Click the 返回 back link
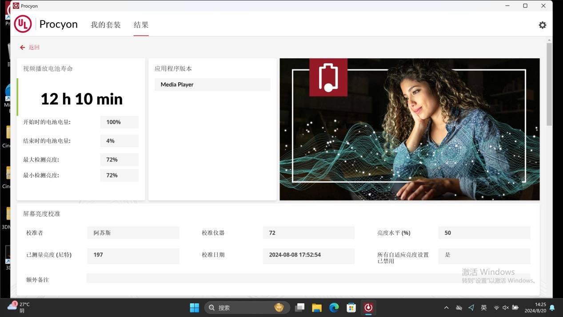The width and height of the screenshot is (563, 317). 34,48
